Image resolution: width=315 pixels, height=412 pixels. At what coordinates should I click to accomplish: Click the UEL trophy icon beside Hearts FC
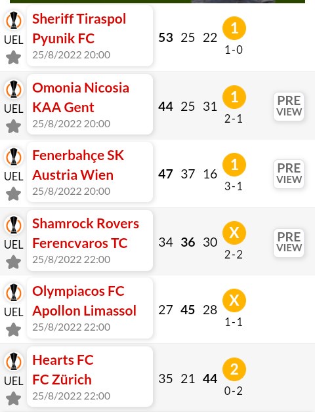[x=14, y=361]
